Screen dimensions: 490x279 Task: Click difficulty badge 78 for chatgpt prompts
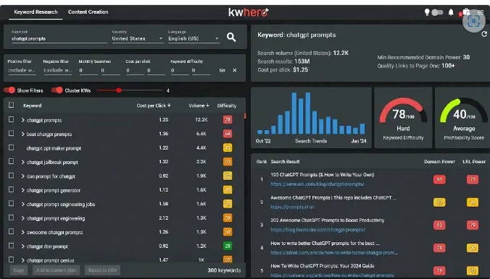[228, 120]
